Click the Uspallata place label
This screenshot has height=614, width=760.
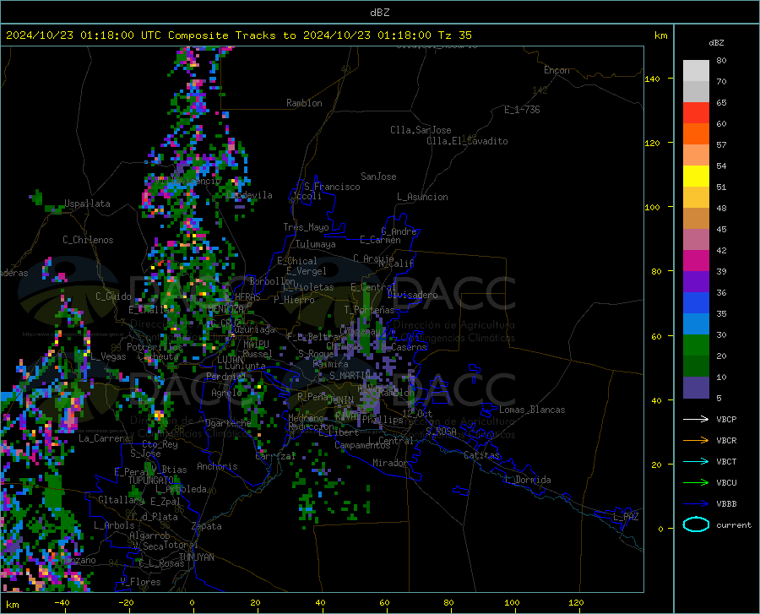coord(87,204)
